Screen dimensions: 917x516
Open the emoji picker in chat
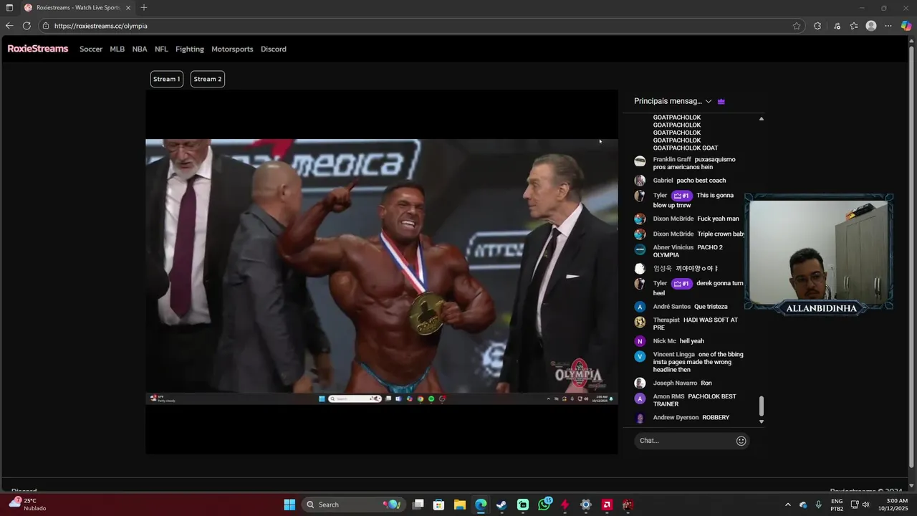tap(741, 441)
